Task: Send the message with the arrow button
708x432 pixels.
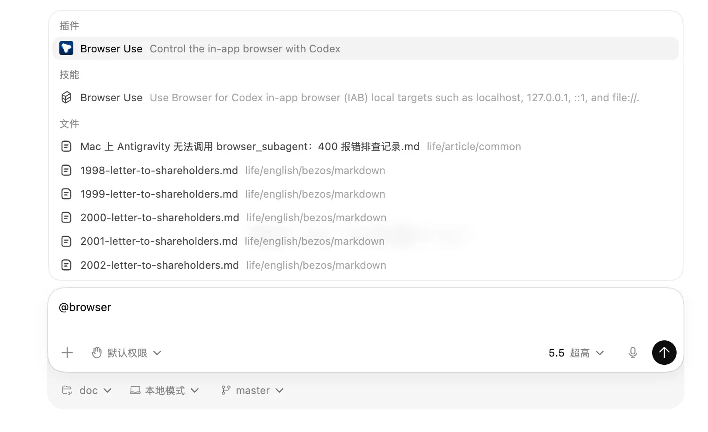Action: coord(664,353)
